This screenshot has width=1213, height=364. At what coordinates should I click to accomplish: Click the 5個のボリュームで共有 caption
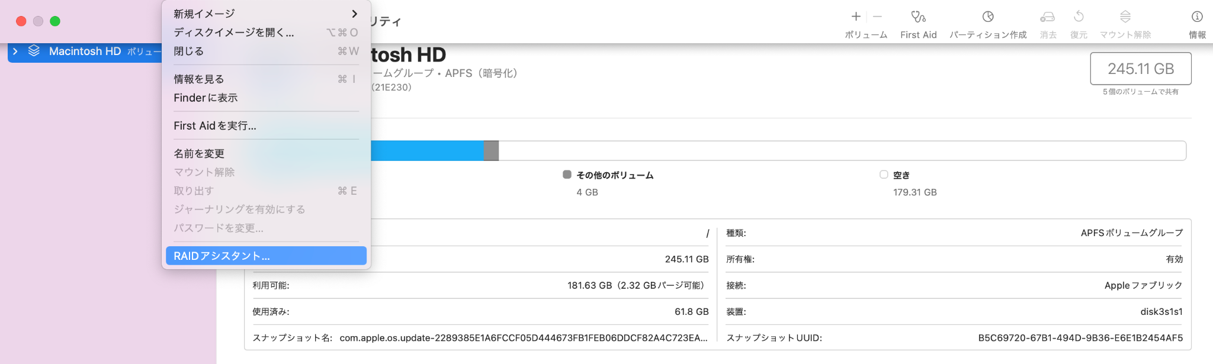point(1141,92)
